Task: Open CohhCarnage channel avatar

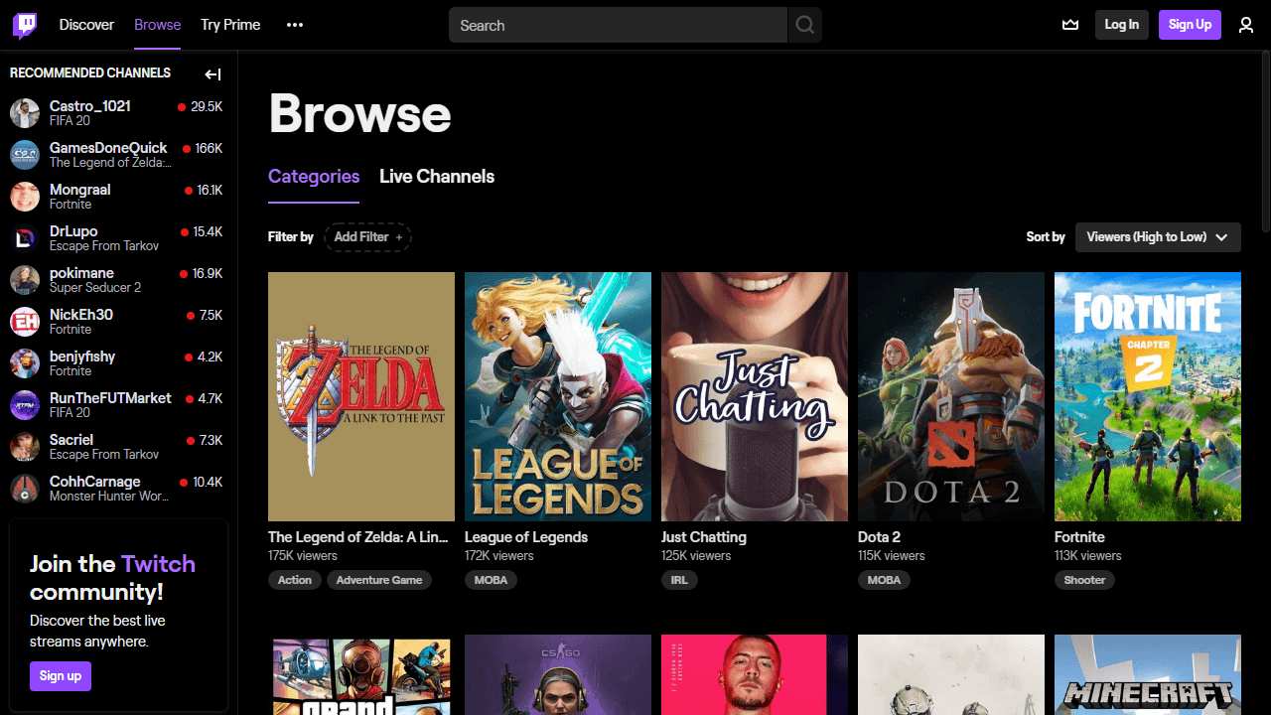Action: (x=25, y=489)
